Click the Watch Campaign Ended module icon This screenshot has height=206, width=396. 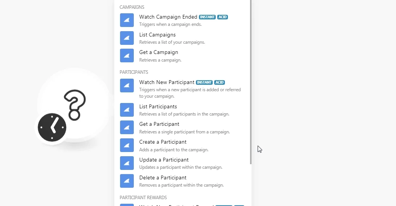click(127, 20)
